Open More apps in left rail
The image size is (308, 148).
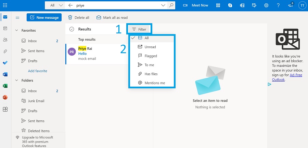tap(5, 109)
